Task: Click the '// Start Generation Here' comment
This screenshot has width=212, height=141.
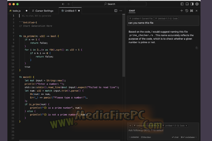Action: click(x=36, y=26)
